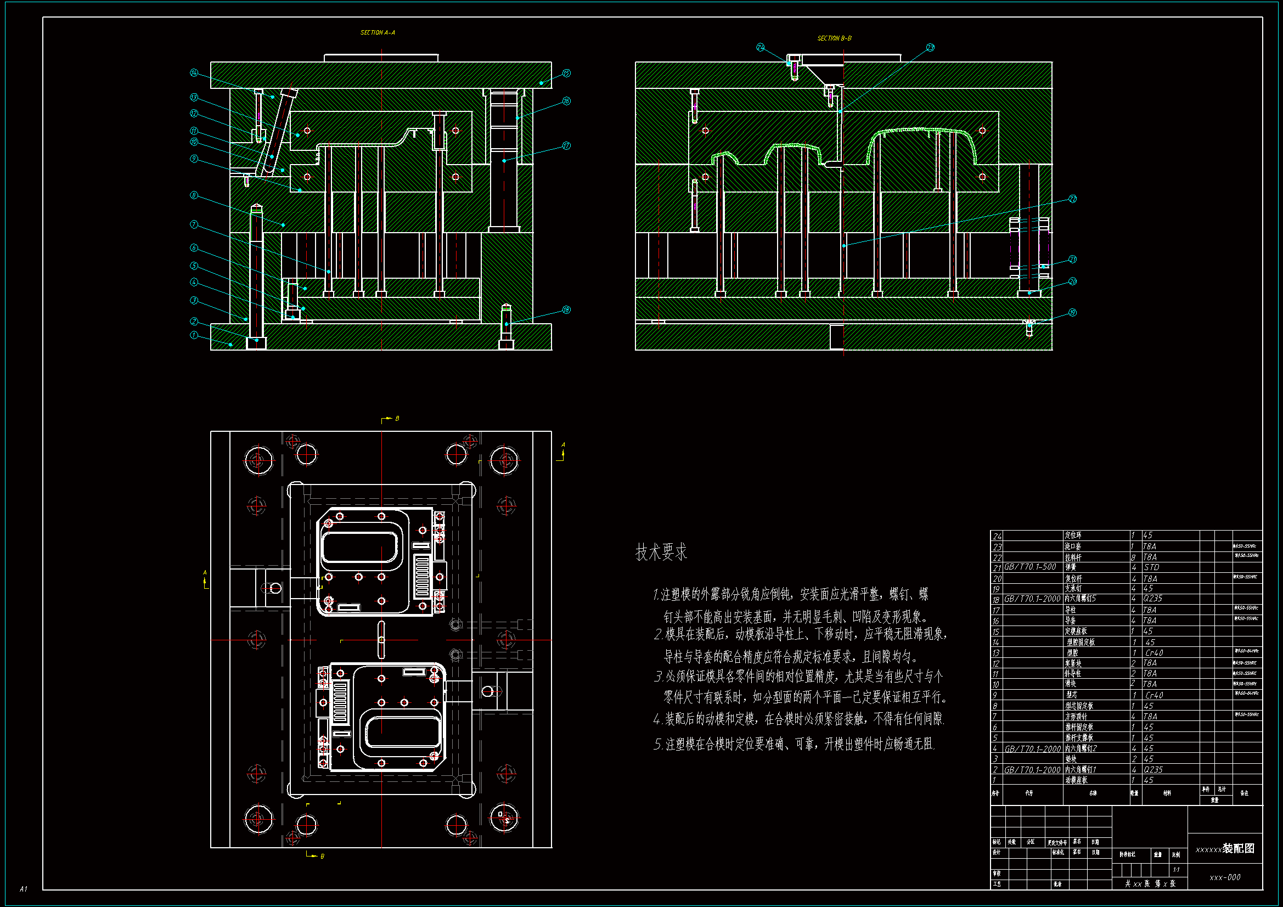Select balloon 24 above Section B-B
Image resolution: width=1283 pixels, height=907 pixels.
click(x=760, y=47)
